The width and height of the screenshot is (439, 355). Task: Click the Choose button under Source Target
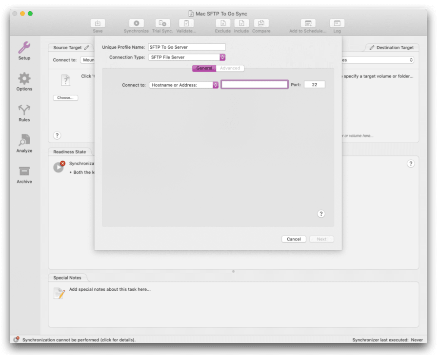click(65, 97)
